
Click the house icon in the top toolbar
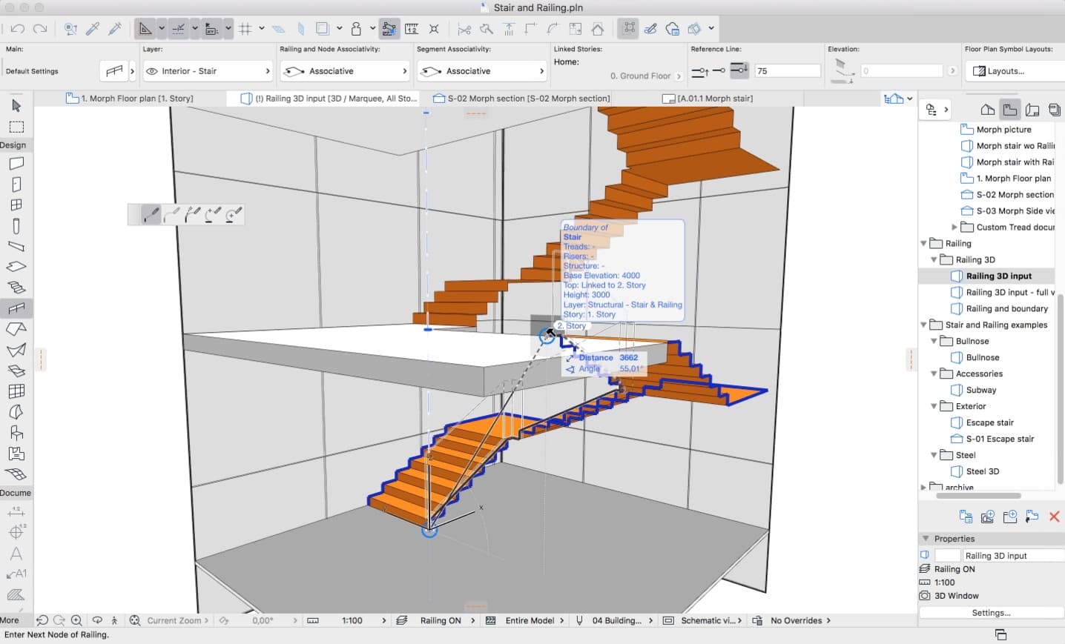click(598, 29)
